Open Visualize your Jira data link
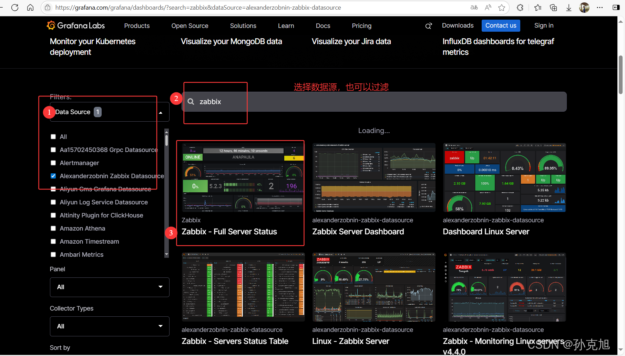This screenshot has width=625, height=356. click(x=351, y=41)
